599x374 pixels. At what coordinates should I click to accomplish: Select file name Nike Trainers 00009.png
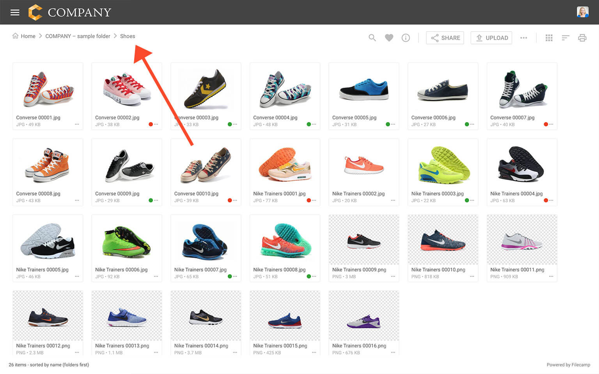pyautogui.click(x=359, y=270)
